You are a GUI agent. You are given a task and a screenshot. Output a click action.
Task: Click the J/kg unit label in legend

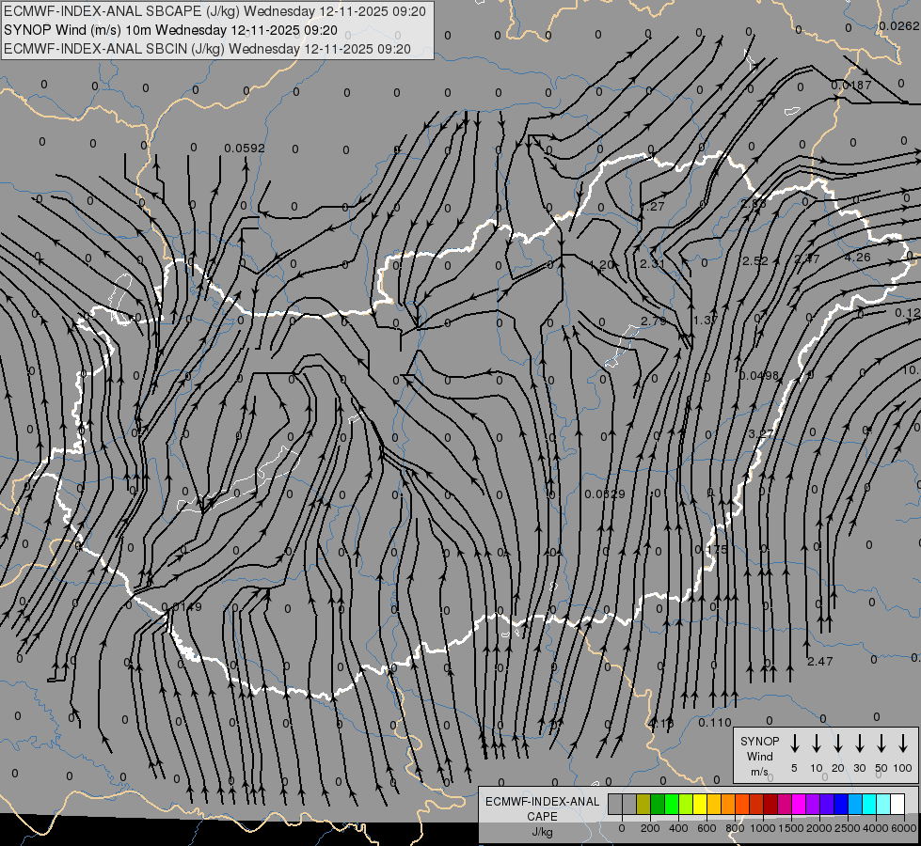(542, 832)
